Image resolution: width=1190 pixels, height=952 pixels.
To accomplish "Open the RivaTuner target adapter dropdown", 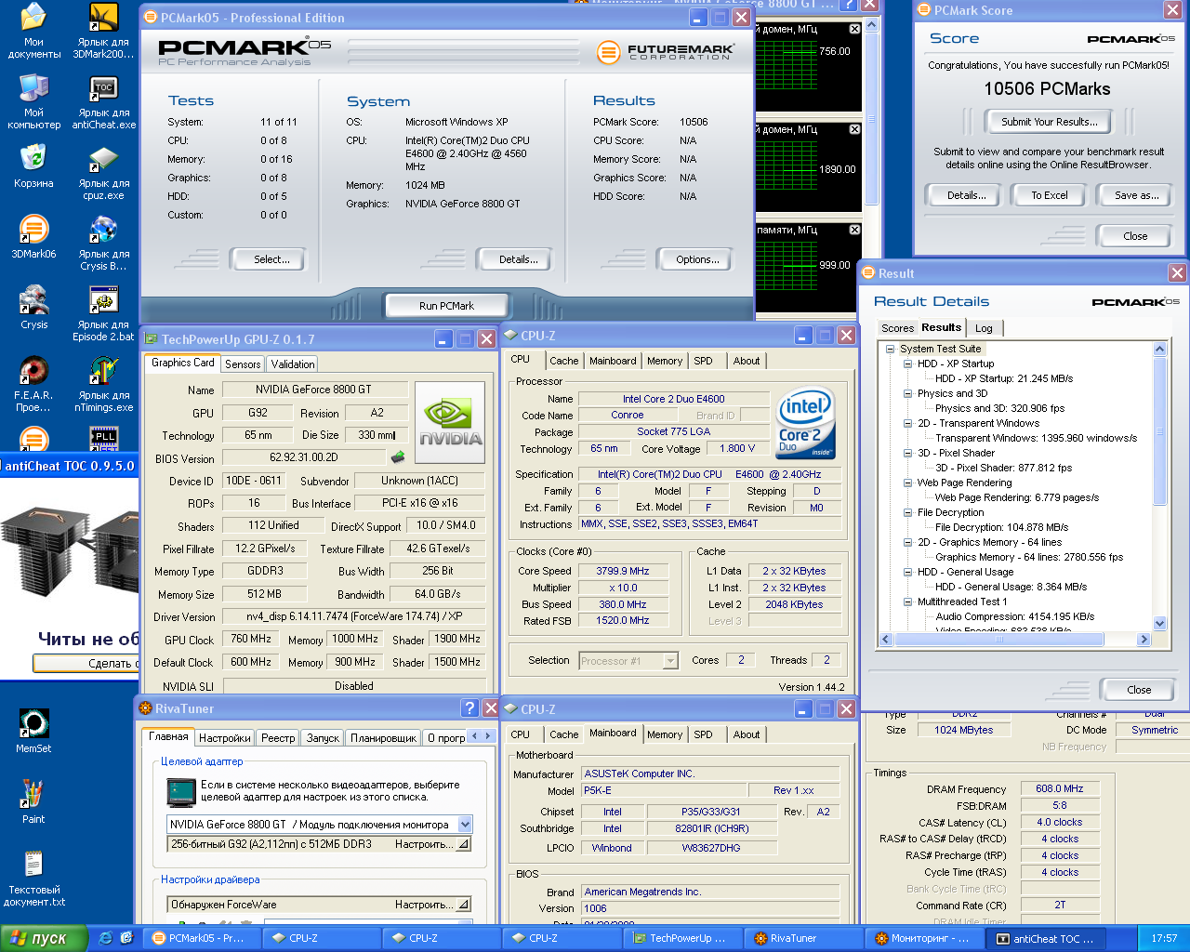I will click(x=465, y=825).
